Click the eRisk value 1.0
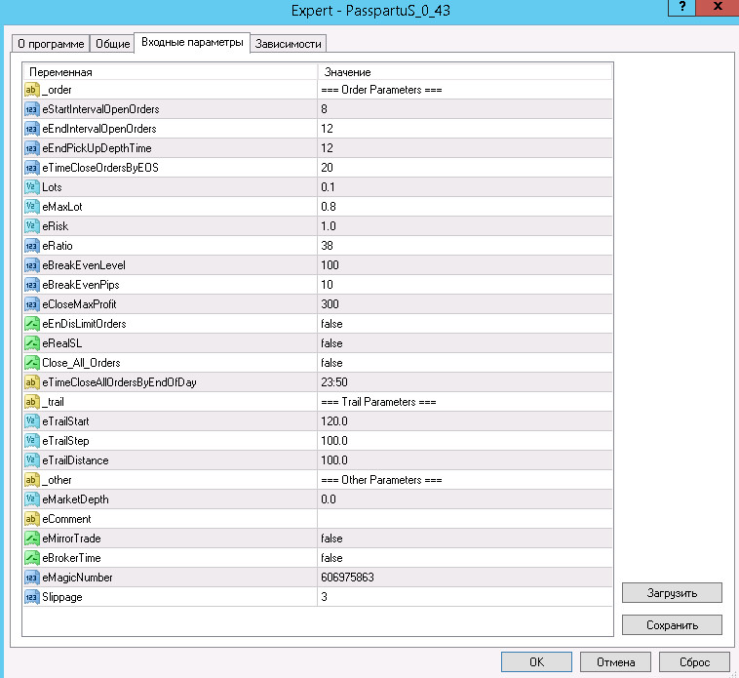 329,226
